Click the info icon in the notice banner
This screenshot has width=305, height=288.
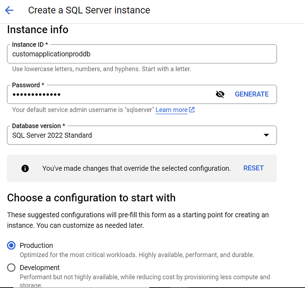25,168
